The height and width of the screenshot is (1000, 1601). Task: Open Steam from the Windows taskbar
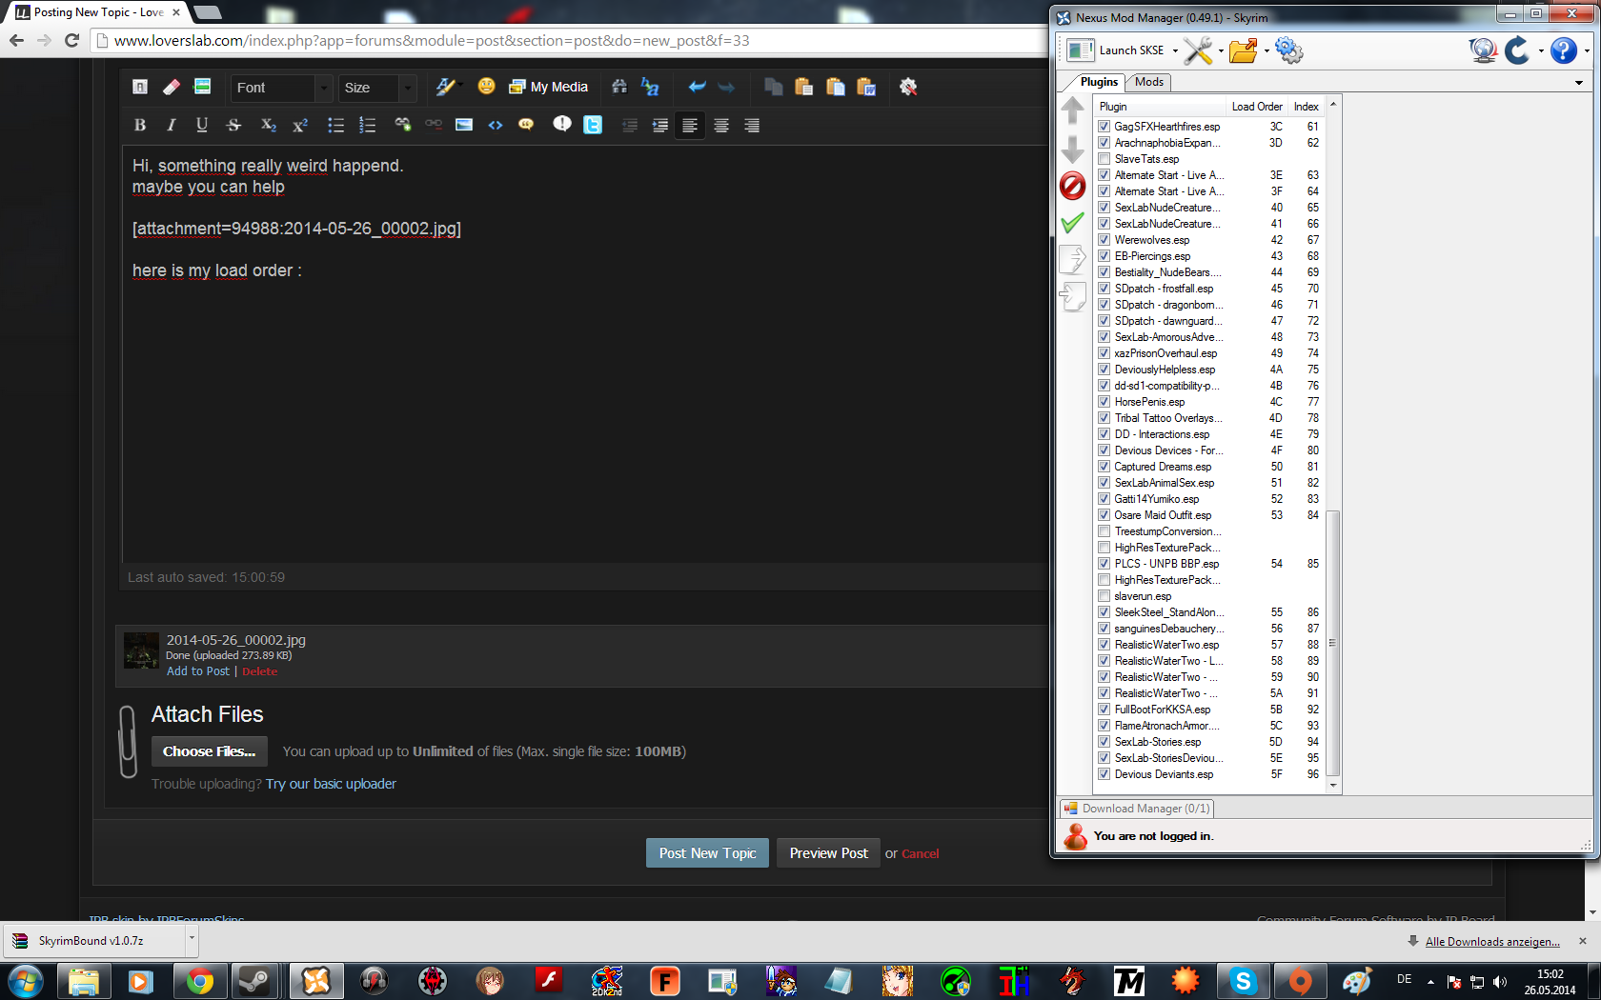tap(253, 981)
